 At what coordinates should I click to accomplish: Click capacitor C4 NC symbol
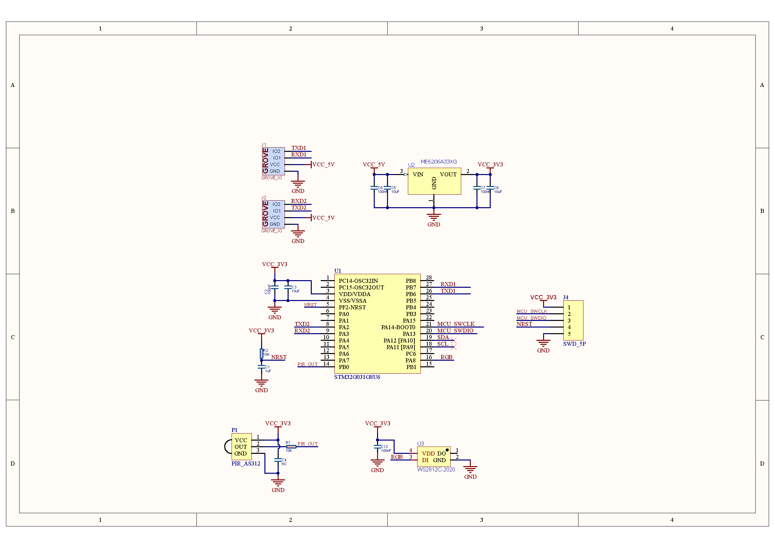278,459
